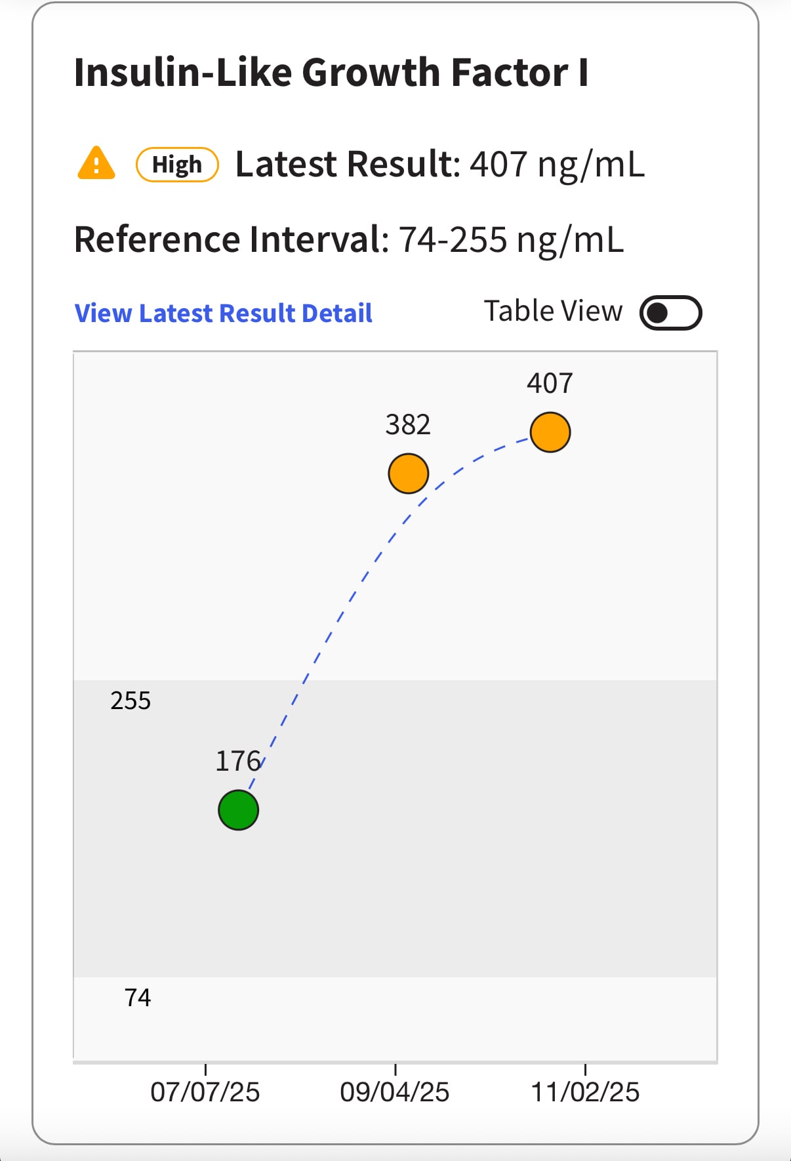Click the Reference Interval 74-255 ng/mL text
The width and height of the screenshot is (791, 1161).
click(349, 239)
